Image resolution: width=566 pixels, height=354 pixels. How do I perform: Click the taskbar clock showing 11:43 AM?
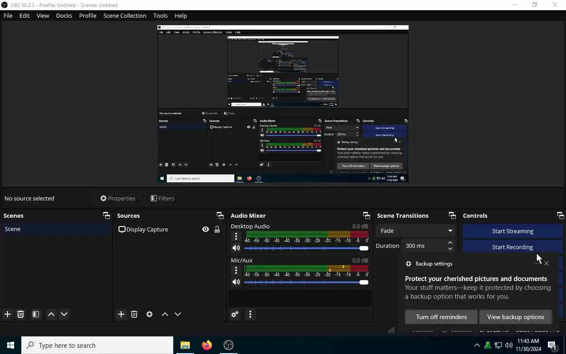click(528, 345)
